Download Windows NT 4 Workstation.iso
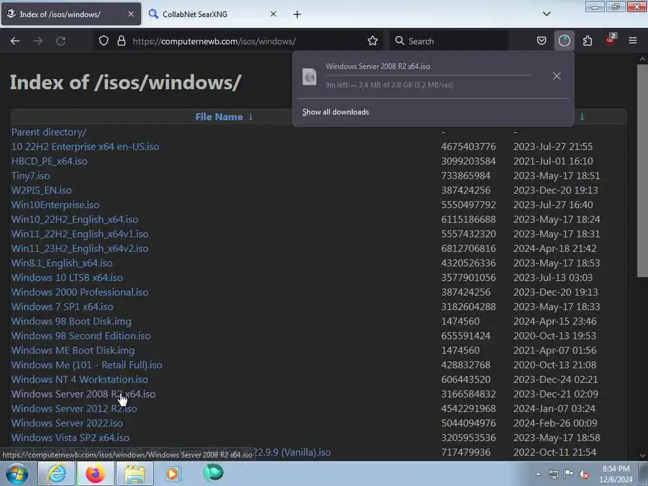The width and height of the screenshot is (648, 486). click(x=80, y=380)
